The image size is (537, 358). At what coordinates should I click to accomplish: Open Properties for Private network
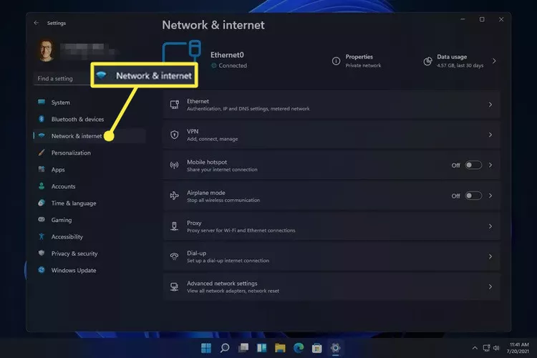[x=357, y=61]
